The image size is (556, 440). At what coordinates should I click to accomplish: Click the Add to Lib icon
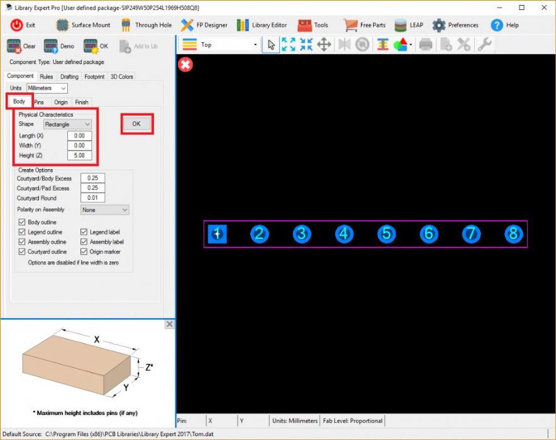click(125, 46)
